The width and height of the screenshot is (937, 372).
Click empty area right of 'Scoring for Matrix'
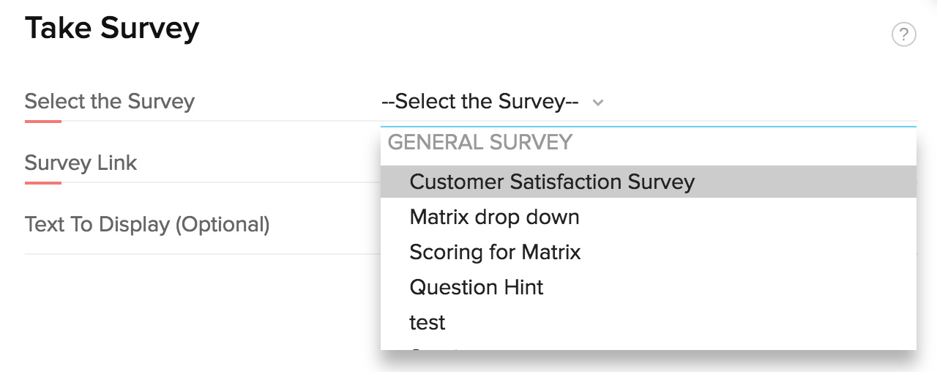click(747, 252)
